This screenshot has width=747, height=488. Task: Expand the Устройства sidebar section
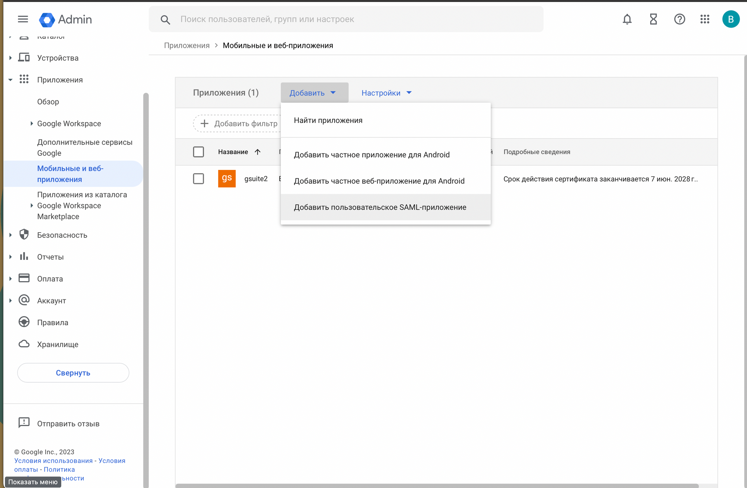[x=10, y=58]
